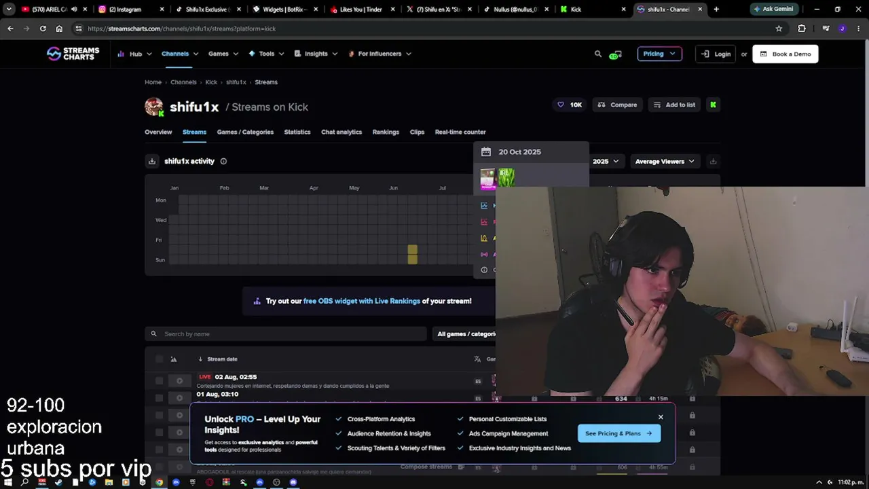
Task: Toggle the 10K heart favorite button
Action: pyautogui.click(x=570, y=105)
